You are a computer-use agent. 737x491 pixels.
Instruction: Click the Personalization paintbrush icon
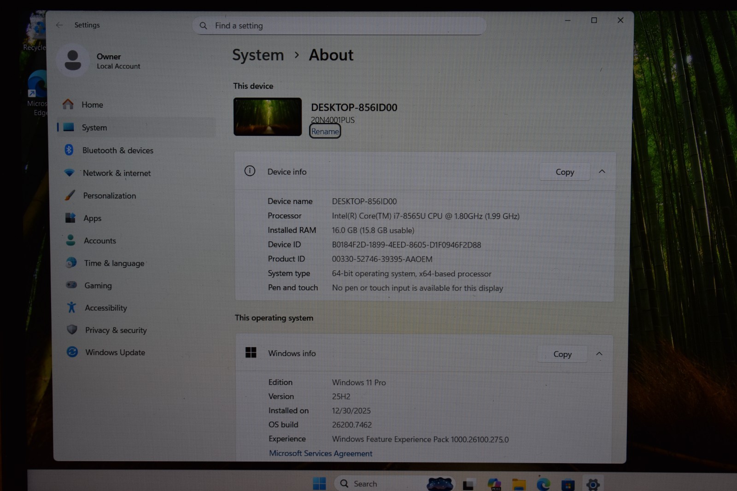[x=70, y=195]
